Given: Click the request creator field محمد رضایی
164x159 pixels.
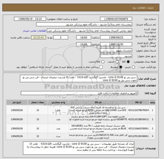Looking at the screenshot, I should (x=89, y=31).
